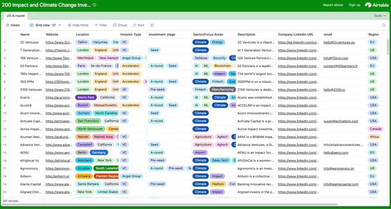Open the Views hamburger menu
The width and height of the screenshot is (391, 209).
pos(13,25)
